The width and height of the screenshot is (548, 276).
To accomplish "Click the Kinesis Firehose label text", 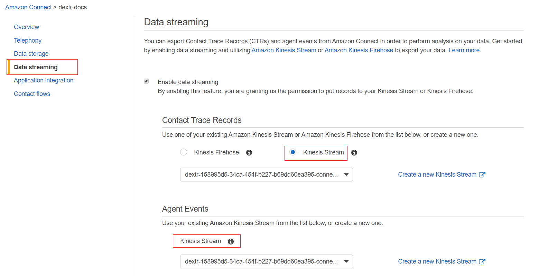I will (216, 152).
